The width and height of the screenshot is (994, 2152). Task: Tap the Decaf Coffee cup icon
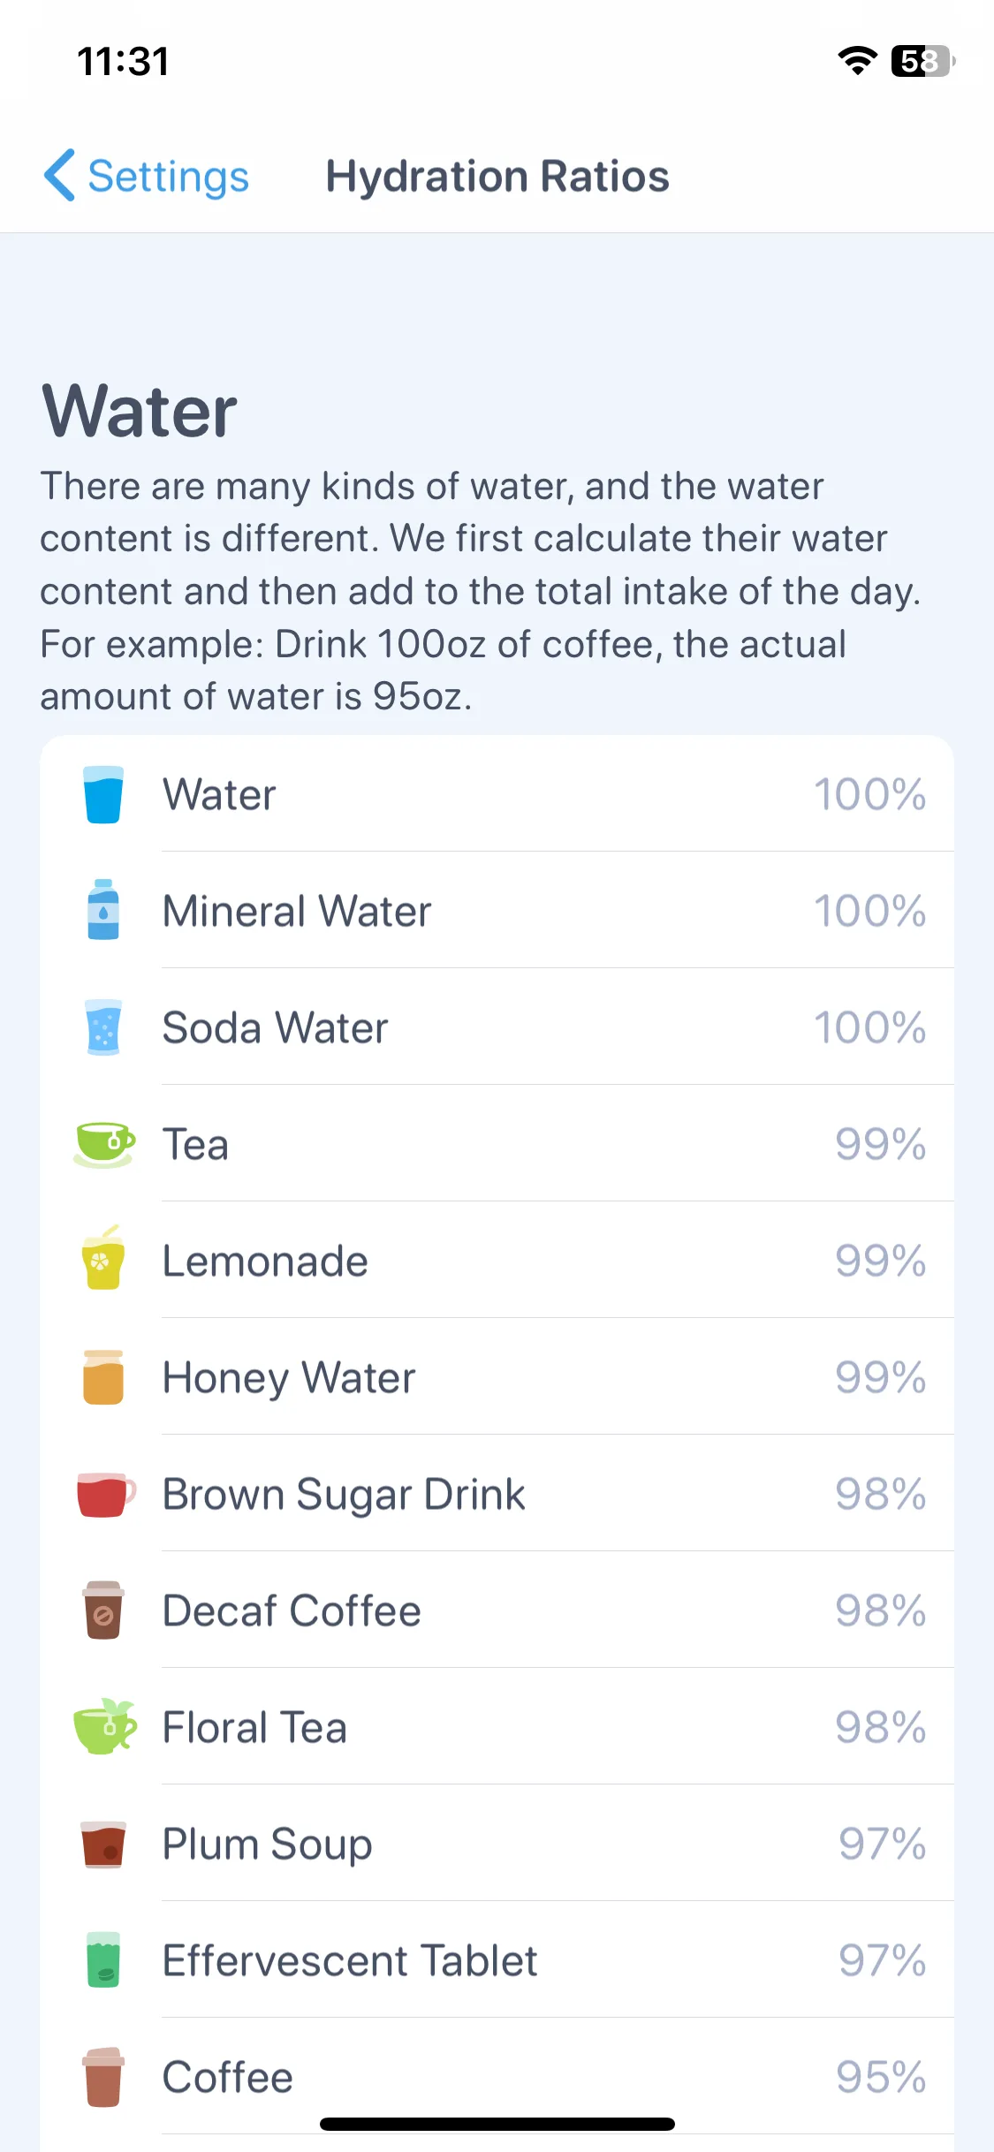click(103, 1610)
